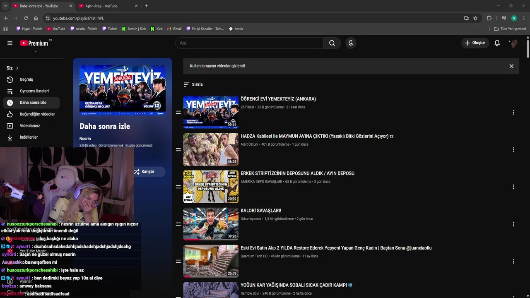Open Nesrin | Kick bookmark
530x298 pixels.
tap(134, 29)
